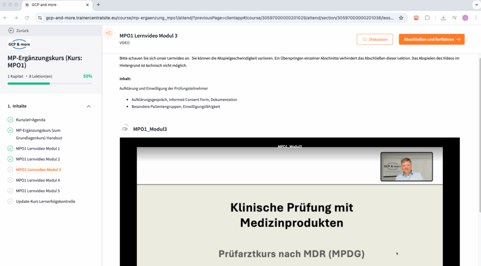Open the browser downloads icon
Screen dimensions: 481x266
pyautogui.click(x=443, y=18)
